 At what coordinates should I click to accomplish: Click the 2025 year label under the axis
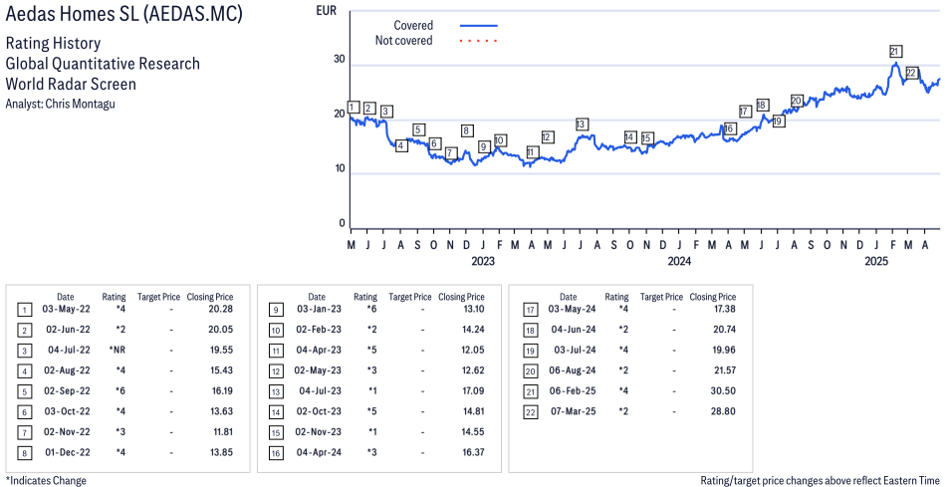point(875,261)
